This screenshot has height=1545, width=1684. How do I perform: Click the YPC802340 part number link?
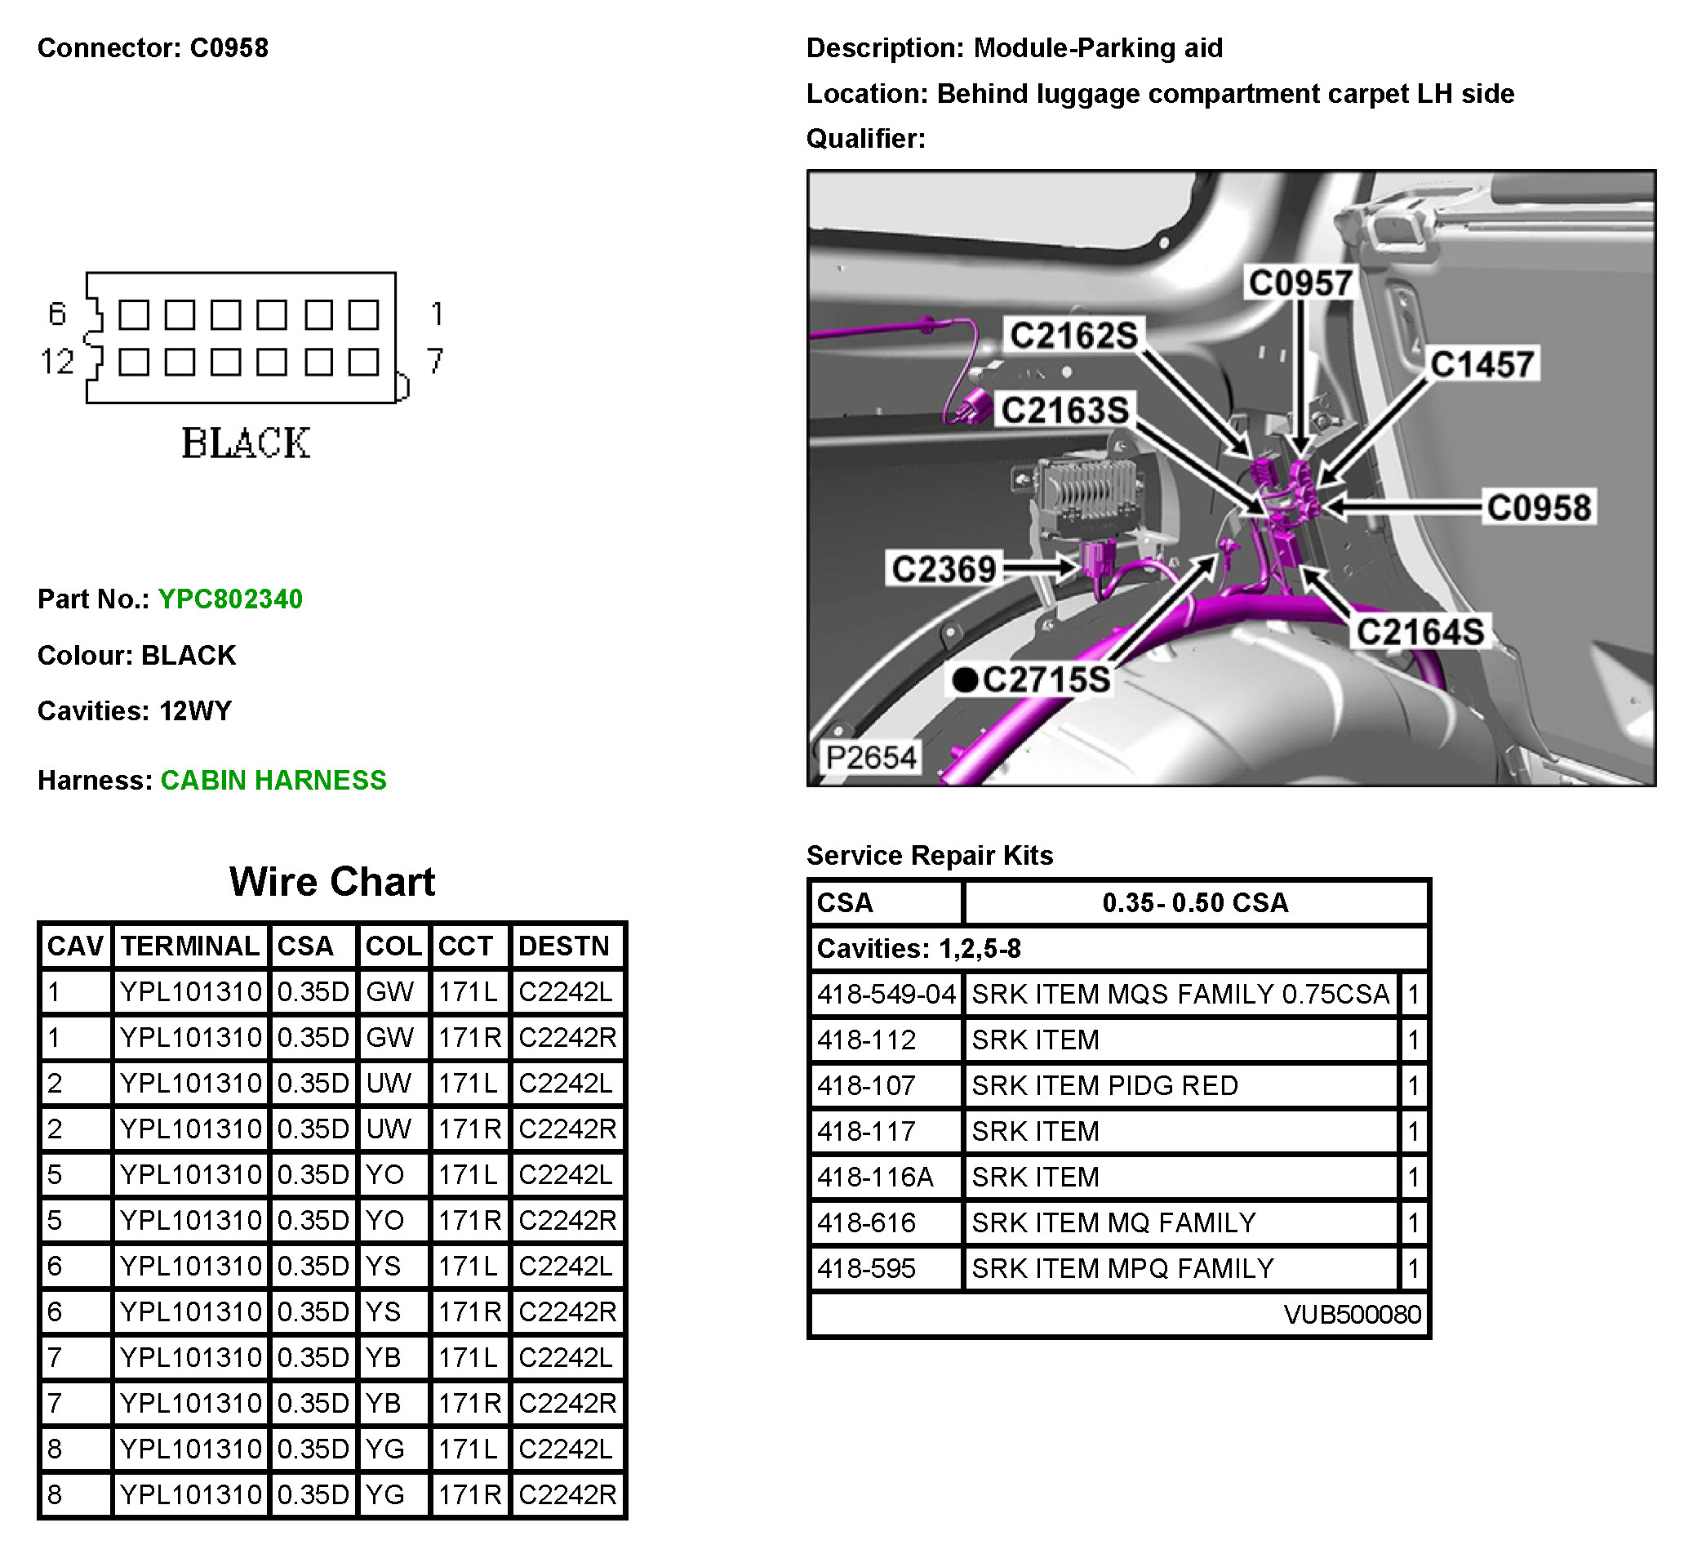230,599
